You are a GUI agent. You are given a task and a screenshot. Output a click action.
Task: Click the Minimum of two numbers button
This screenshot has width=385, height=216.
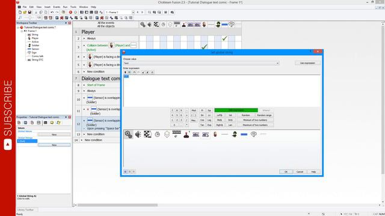[x=255, y=120]
